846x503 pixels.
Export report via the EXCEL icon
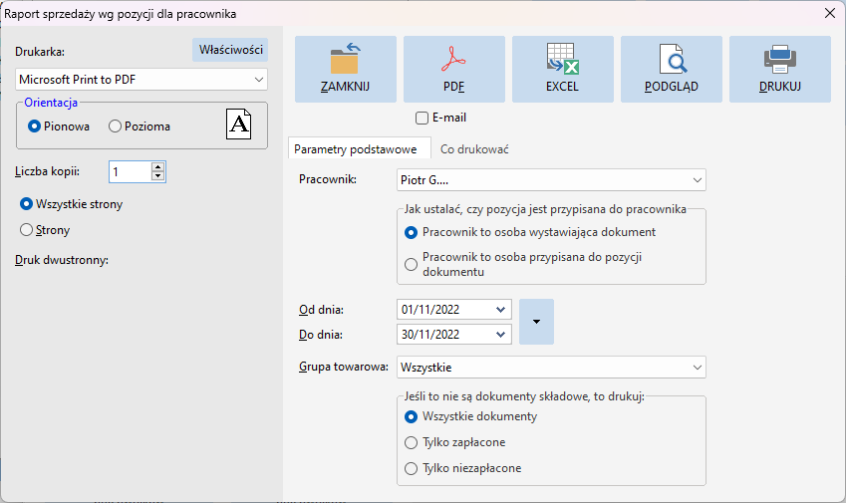tap(563, 69)
